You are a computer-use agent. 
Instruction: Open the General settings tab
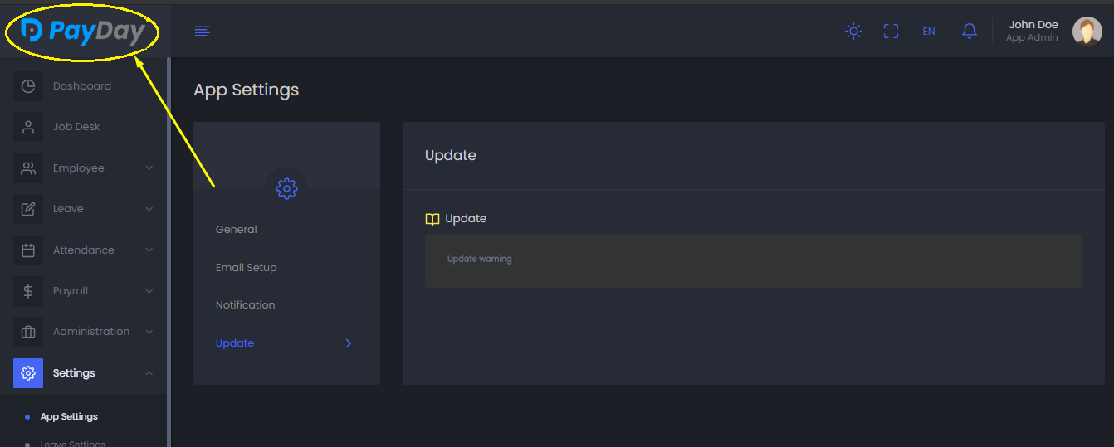pos(237,230)
